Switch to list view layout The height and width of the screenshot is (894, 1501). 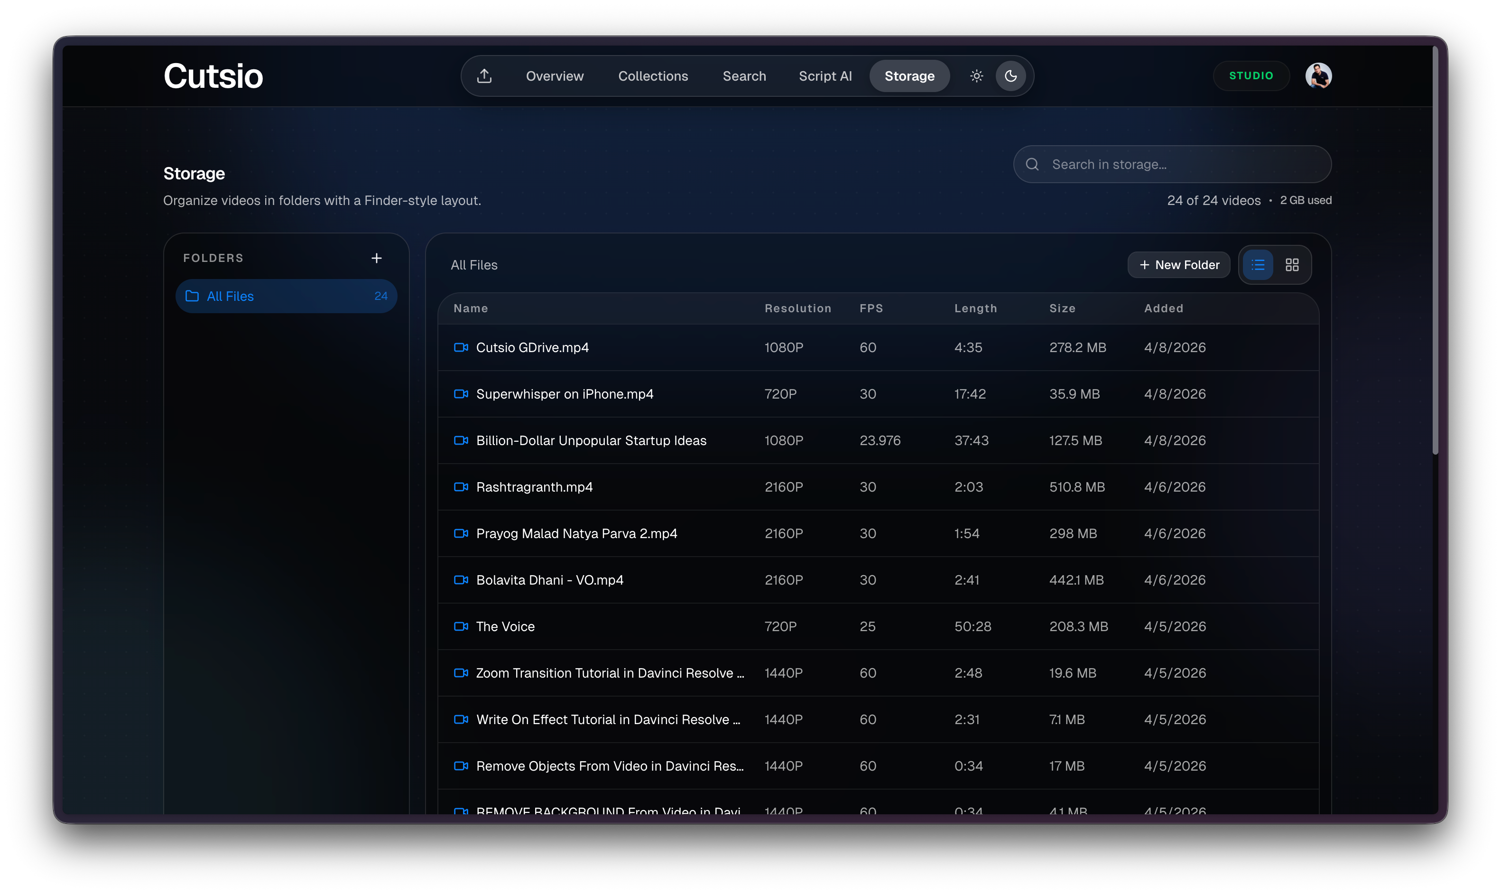pos(1257,265)
